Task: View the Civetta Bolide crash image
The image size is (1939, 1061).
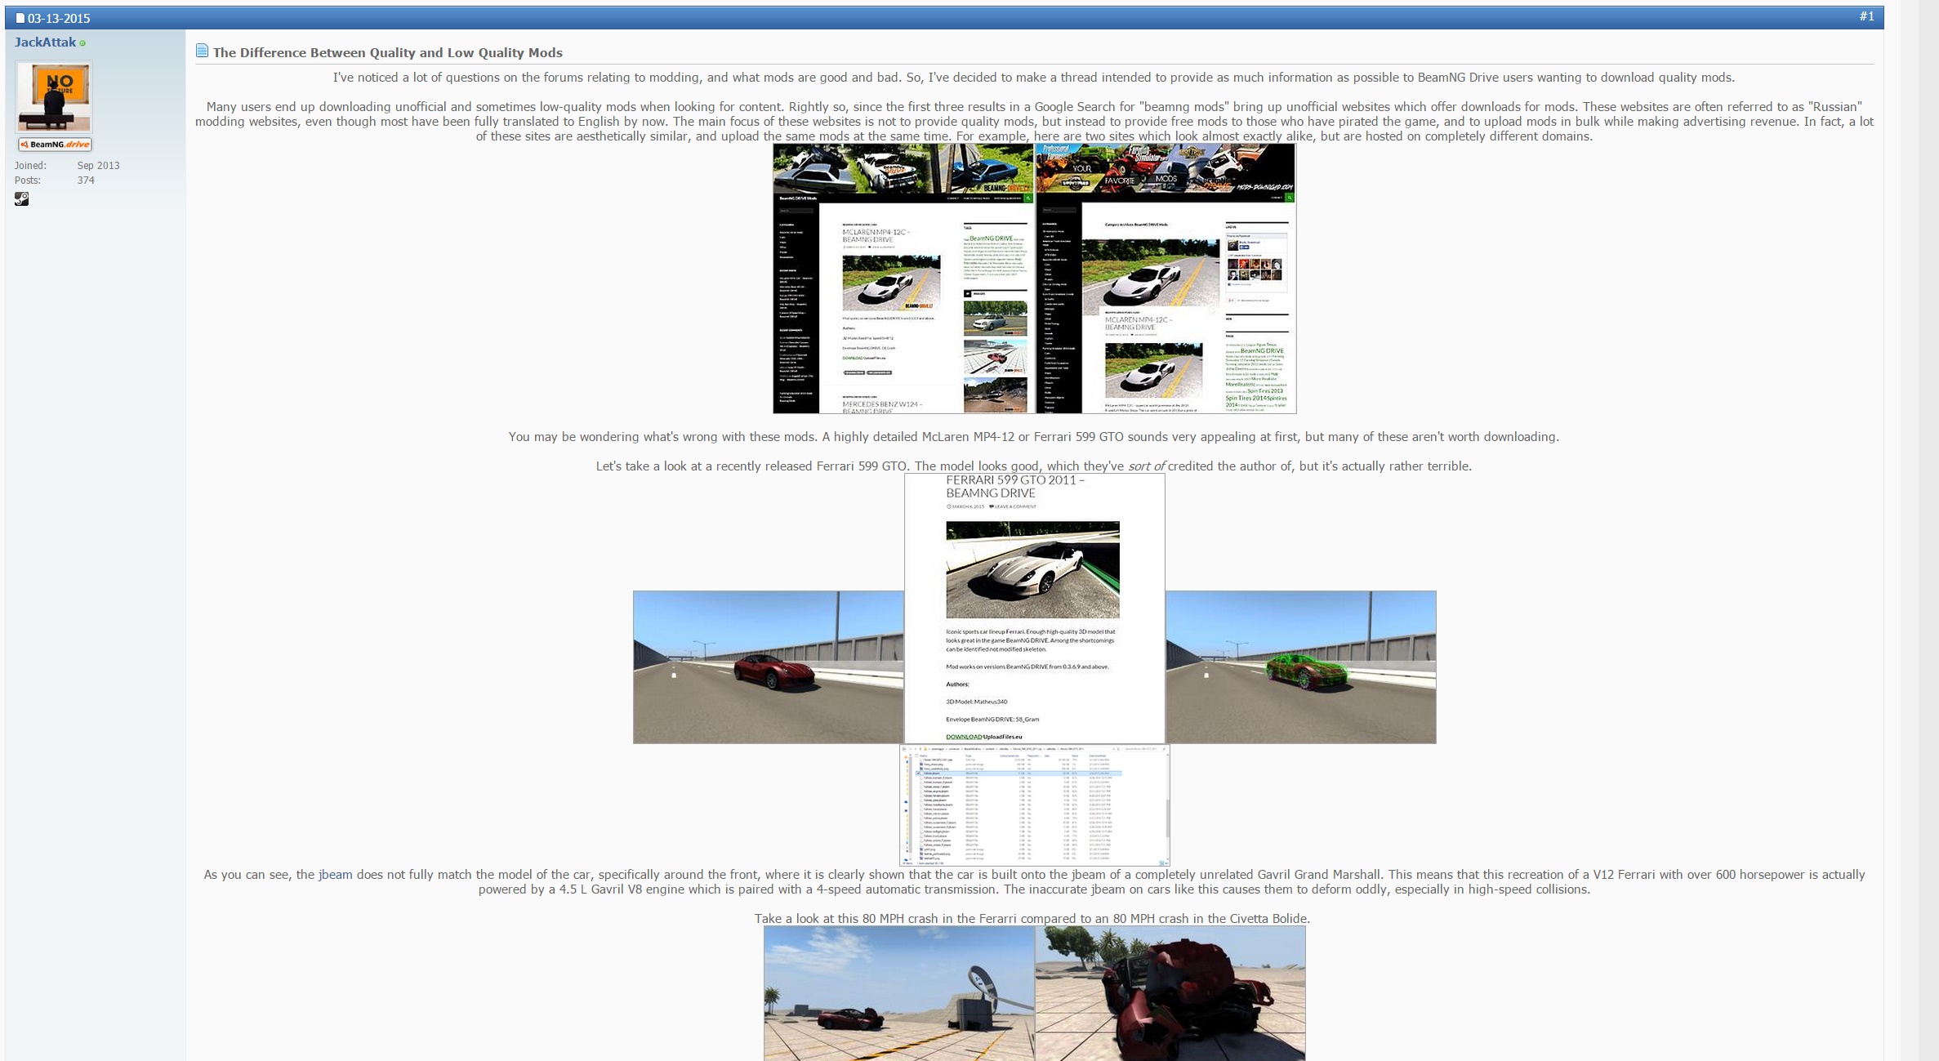Action: point(1170,993)
